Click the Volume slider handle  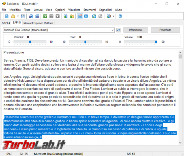tap(156, 42)
